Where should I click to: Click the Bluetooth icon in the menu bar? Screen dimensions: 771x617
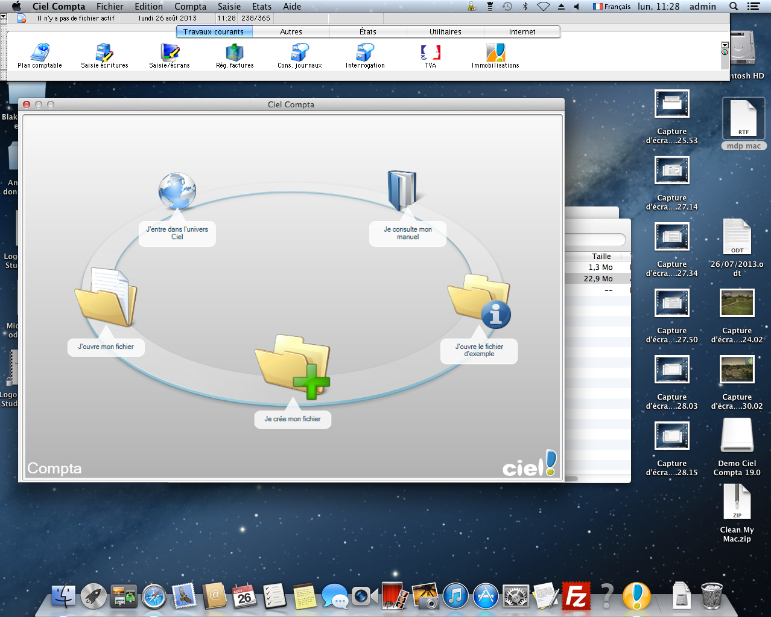click(x=525, y=7)
